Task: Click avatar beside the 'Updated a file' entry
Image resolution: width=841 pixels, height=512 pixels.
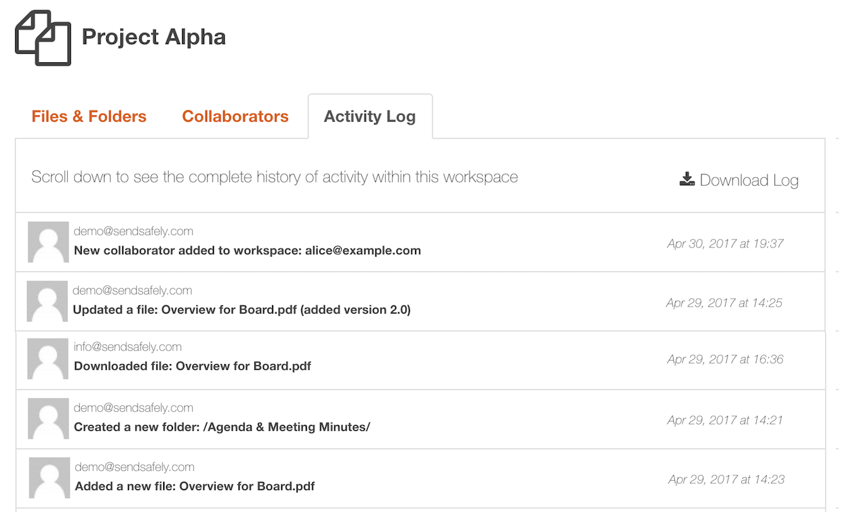Action: click(47, 301)
